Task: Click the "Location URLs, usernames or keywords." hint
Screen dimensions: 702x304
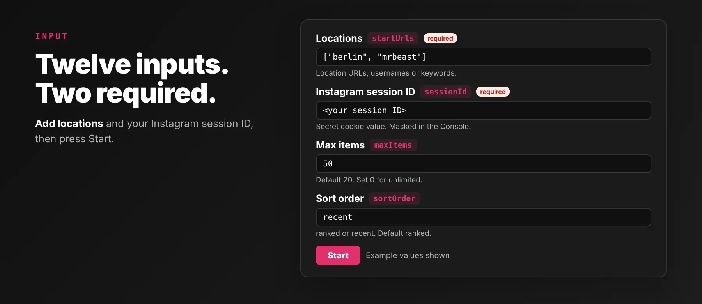Action: click(x=386, y=73)
